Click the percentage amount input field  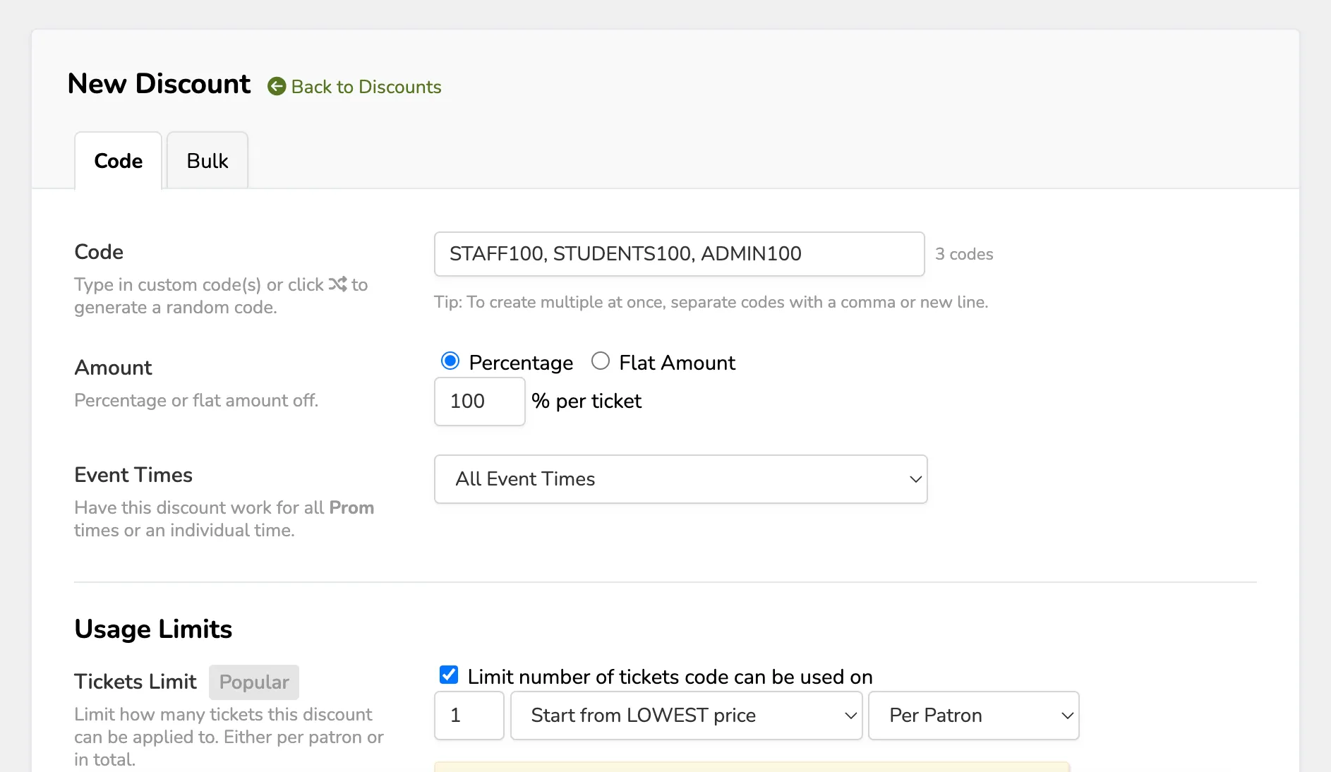pos(480,402)
